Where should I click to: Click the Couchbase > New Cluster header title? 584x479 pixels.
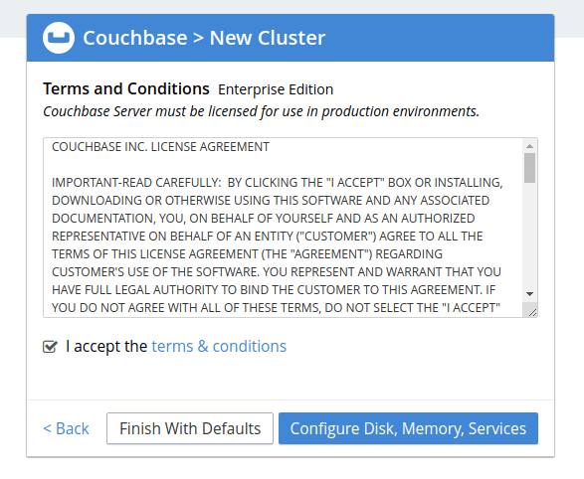204,38
